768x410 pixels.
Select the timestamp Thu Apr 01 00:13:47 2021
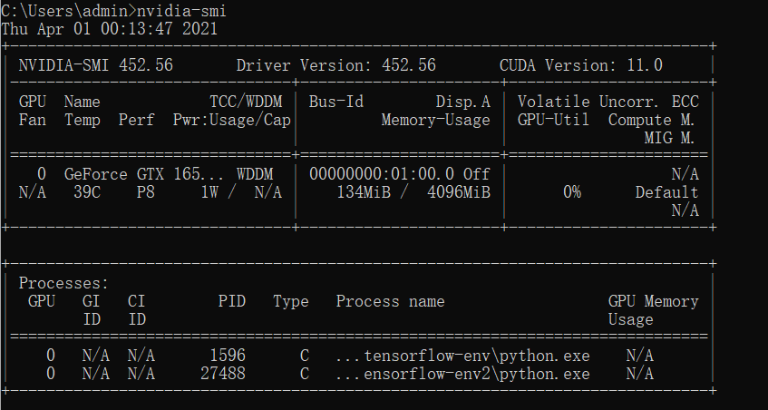[x=109, y=29]
